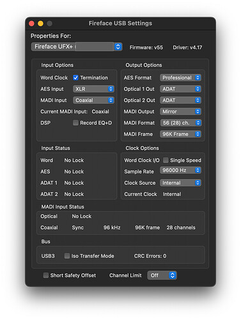Minimize window with the yellow button
Image resolution: width=241 pixels, height=320 pixels.
click(40, 23)
